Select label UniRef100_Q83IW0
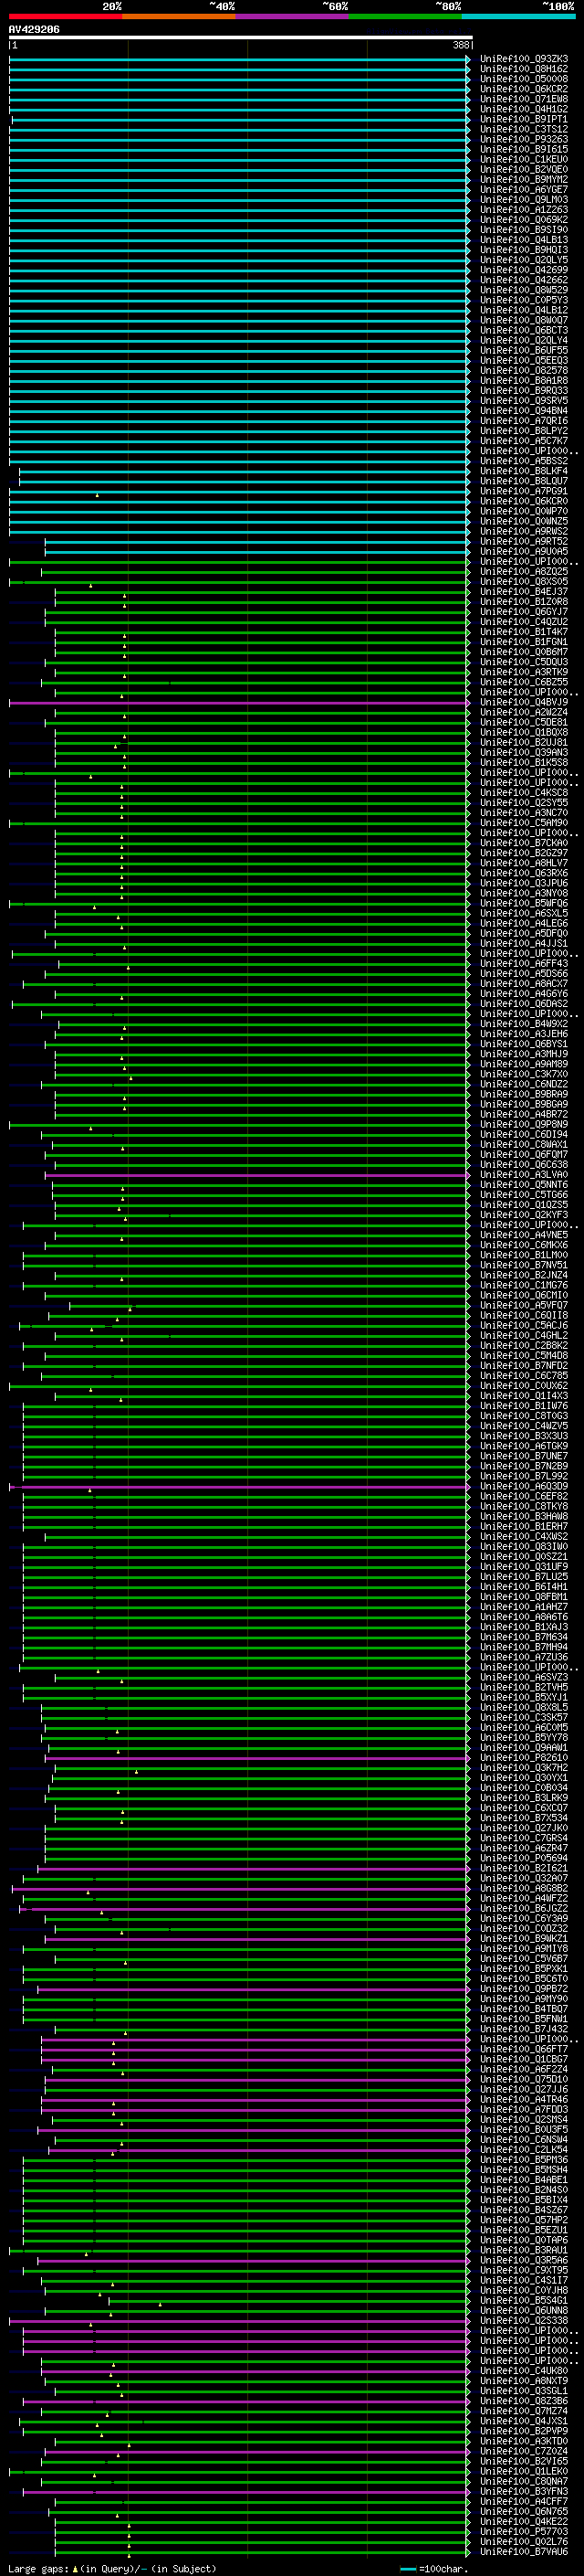This screenshot has width=584, height=2576. (524, 1547)
